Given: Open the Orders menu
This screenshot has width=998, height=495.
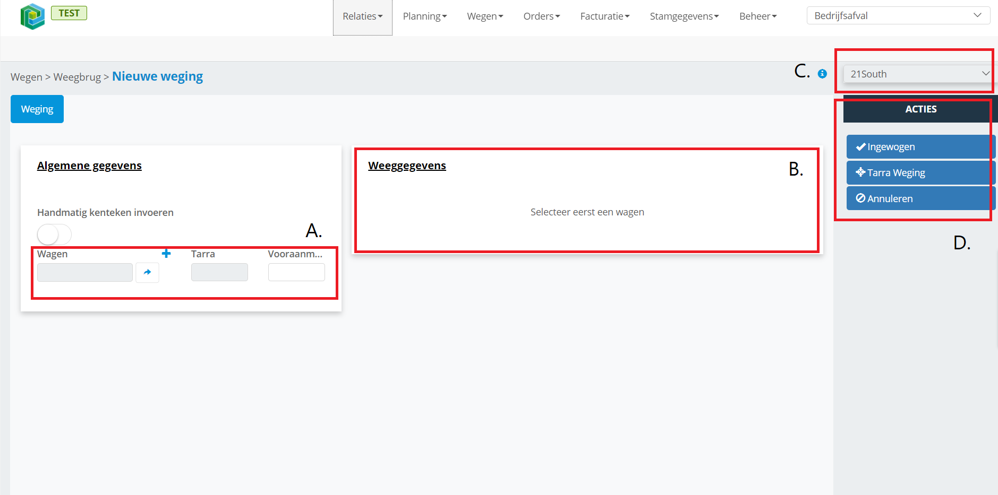Looking at the screenshot, I should (x=542, y=16).
